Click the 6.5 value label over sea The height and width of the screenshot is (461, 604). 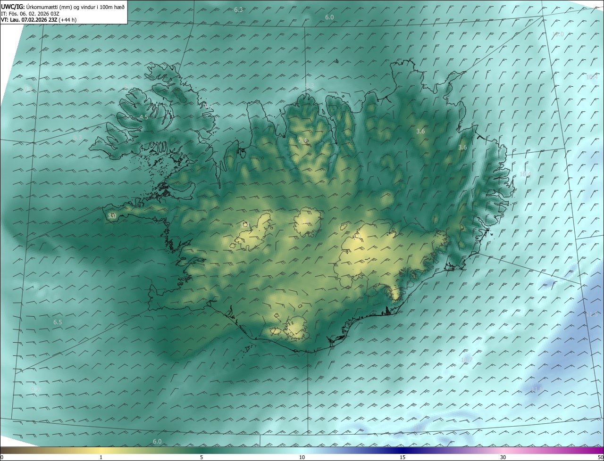[x=58, y=322]
